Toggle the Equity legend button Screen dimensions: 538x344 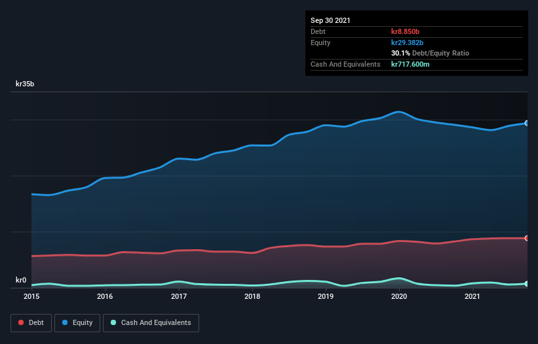77,323
